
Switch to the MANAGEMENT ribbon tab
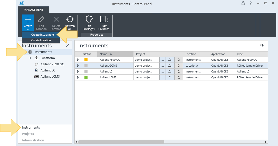(x=34, y=10)
